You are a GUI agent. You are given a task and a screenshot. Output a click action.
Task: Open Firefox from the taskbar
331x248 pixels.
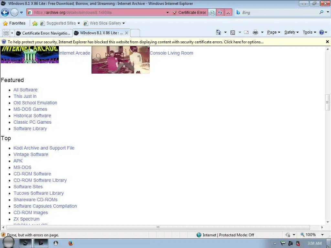[x=71, y=243]
